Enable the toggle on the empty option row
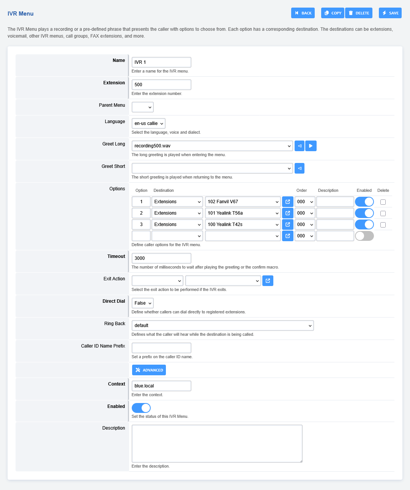The width and height of the screenshot is (410, 490). [364, 236]
